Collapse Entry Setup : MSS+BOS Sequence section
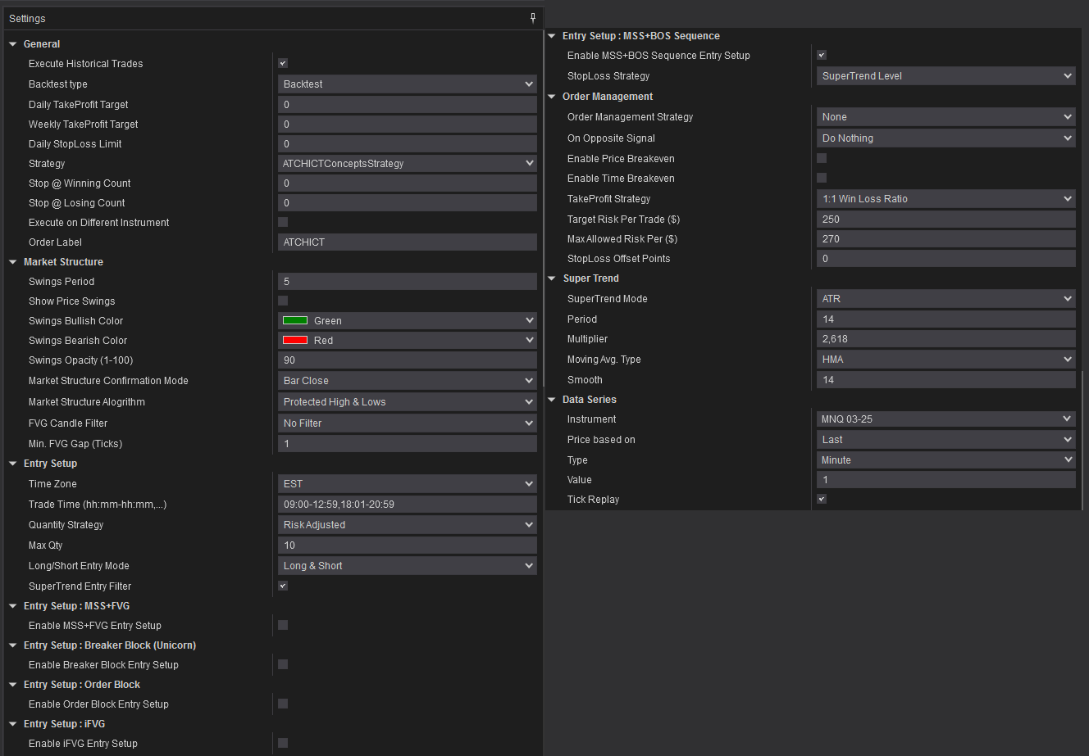 point(552,36)
